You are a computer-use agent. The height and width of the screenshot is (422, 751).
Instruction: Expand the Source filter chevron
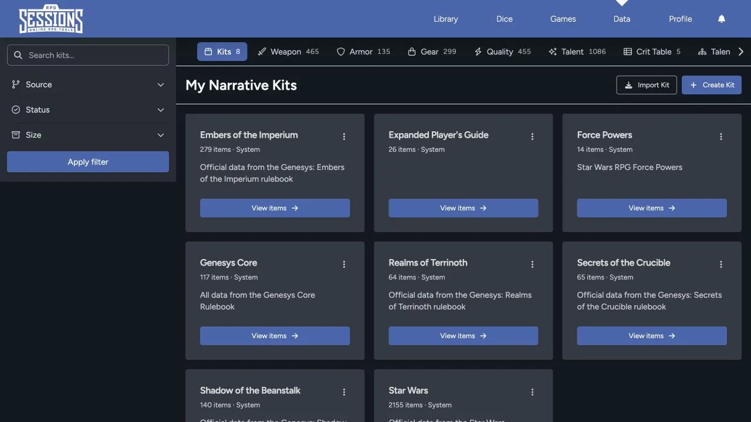pyautogui.click(x=161, y=84)
